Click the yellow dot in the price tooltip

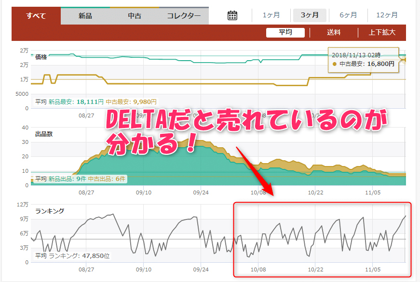tap(335, 64)
